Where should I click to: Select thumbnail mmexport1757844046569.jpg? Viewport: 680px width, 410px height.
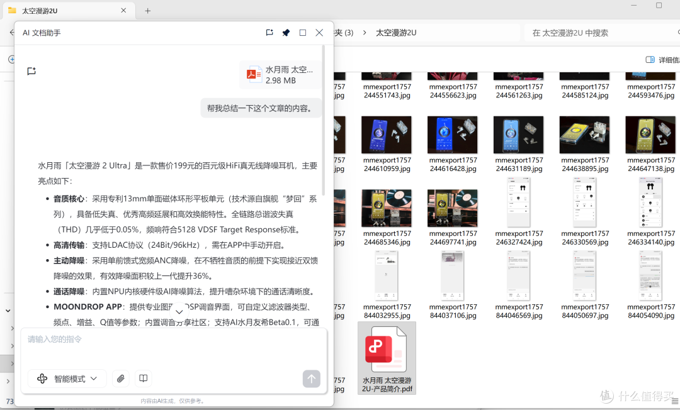[x=519, y=276]
